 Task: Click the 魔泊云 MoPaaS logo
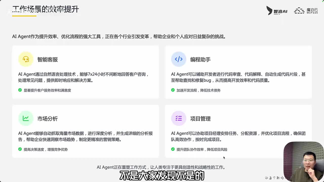[x=306, y=11]
